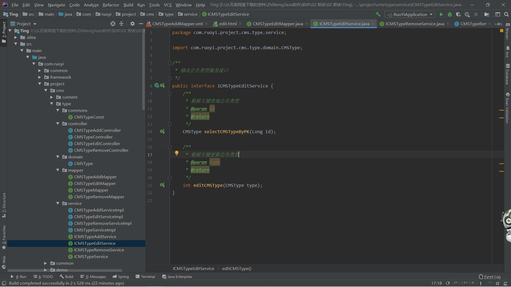Click the locate-file crosshair icon in Project panel
This screenshot has height=287, width=511.
click(113, 24)
